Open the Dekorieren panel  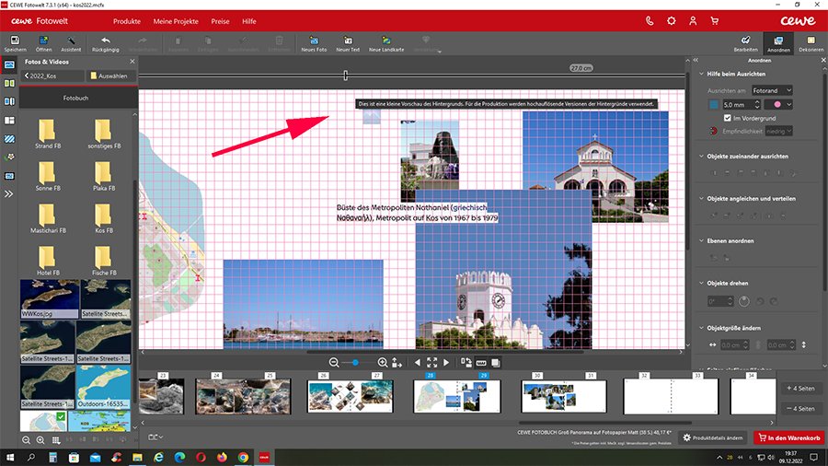click(811, 42)
